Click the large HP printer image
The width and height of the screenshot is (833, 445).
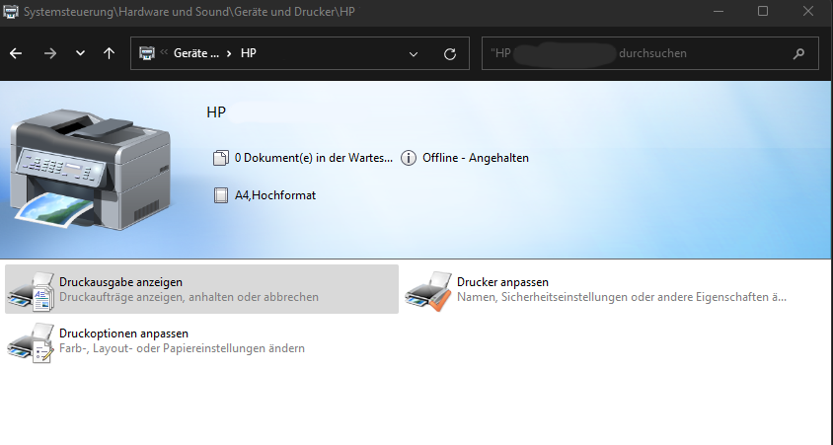point(91,170)
